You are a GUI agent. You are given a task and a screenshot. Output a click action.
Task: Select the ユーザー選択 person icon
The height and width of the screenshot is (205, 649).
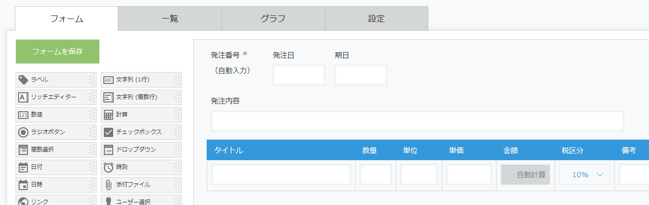point(109,202)
